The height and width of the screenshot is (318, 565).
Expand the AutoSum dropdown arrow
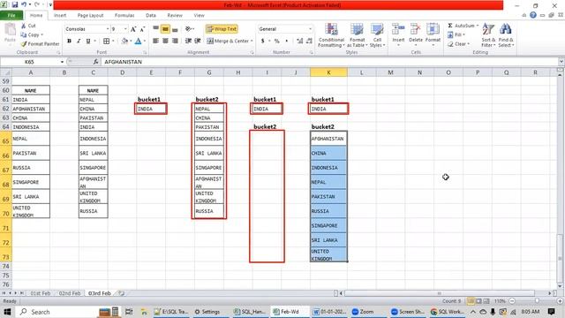[478, 26]
